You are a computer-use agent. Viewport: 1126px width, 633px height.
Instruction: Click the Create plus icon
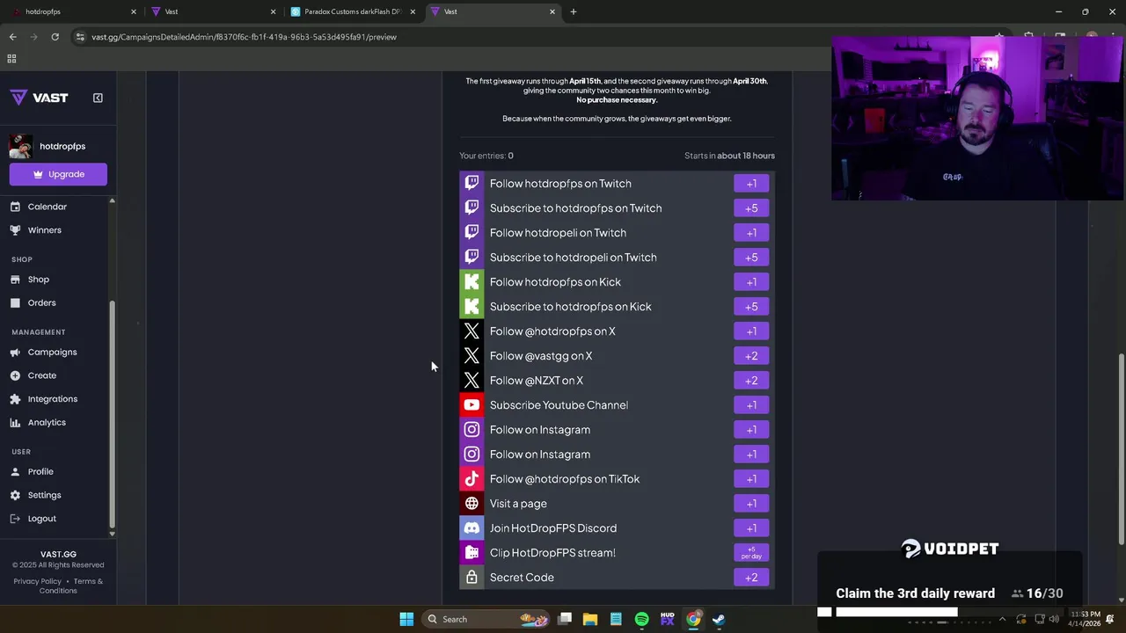click(15, 375)
